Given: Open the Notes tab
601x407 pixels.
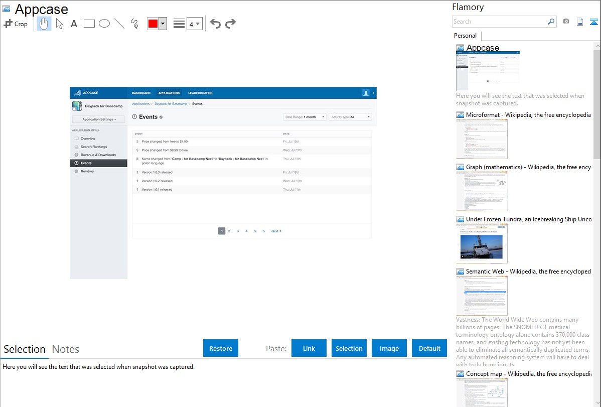Looking at the screenshot, I should click(66, 349).
